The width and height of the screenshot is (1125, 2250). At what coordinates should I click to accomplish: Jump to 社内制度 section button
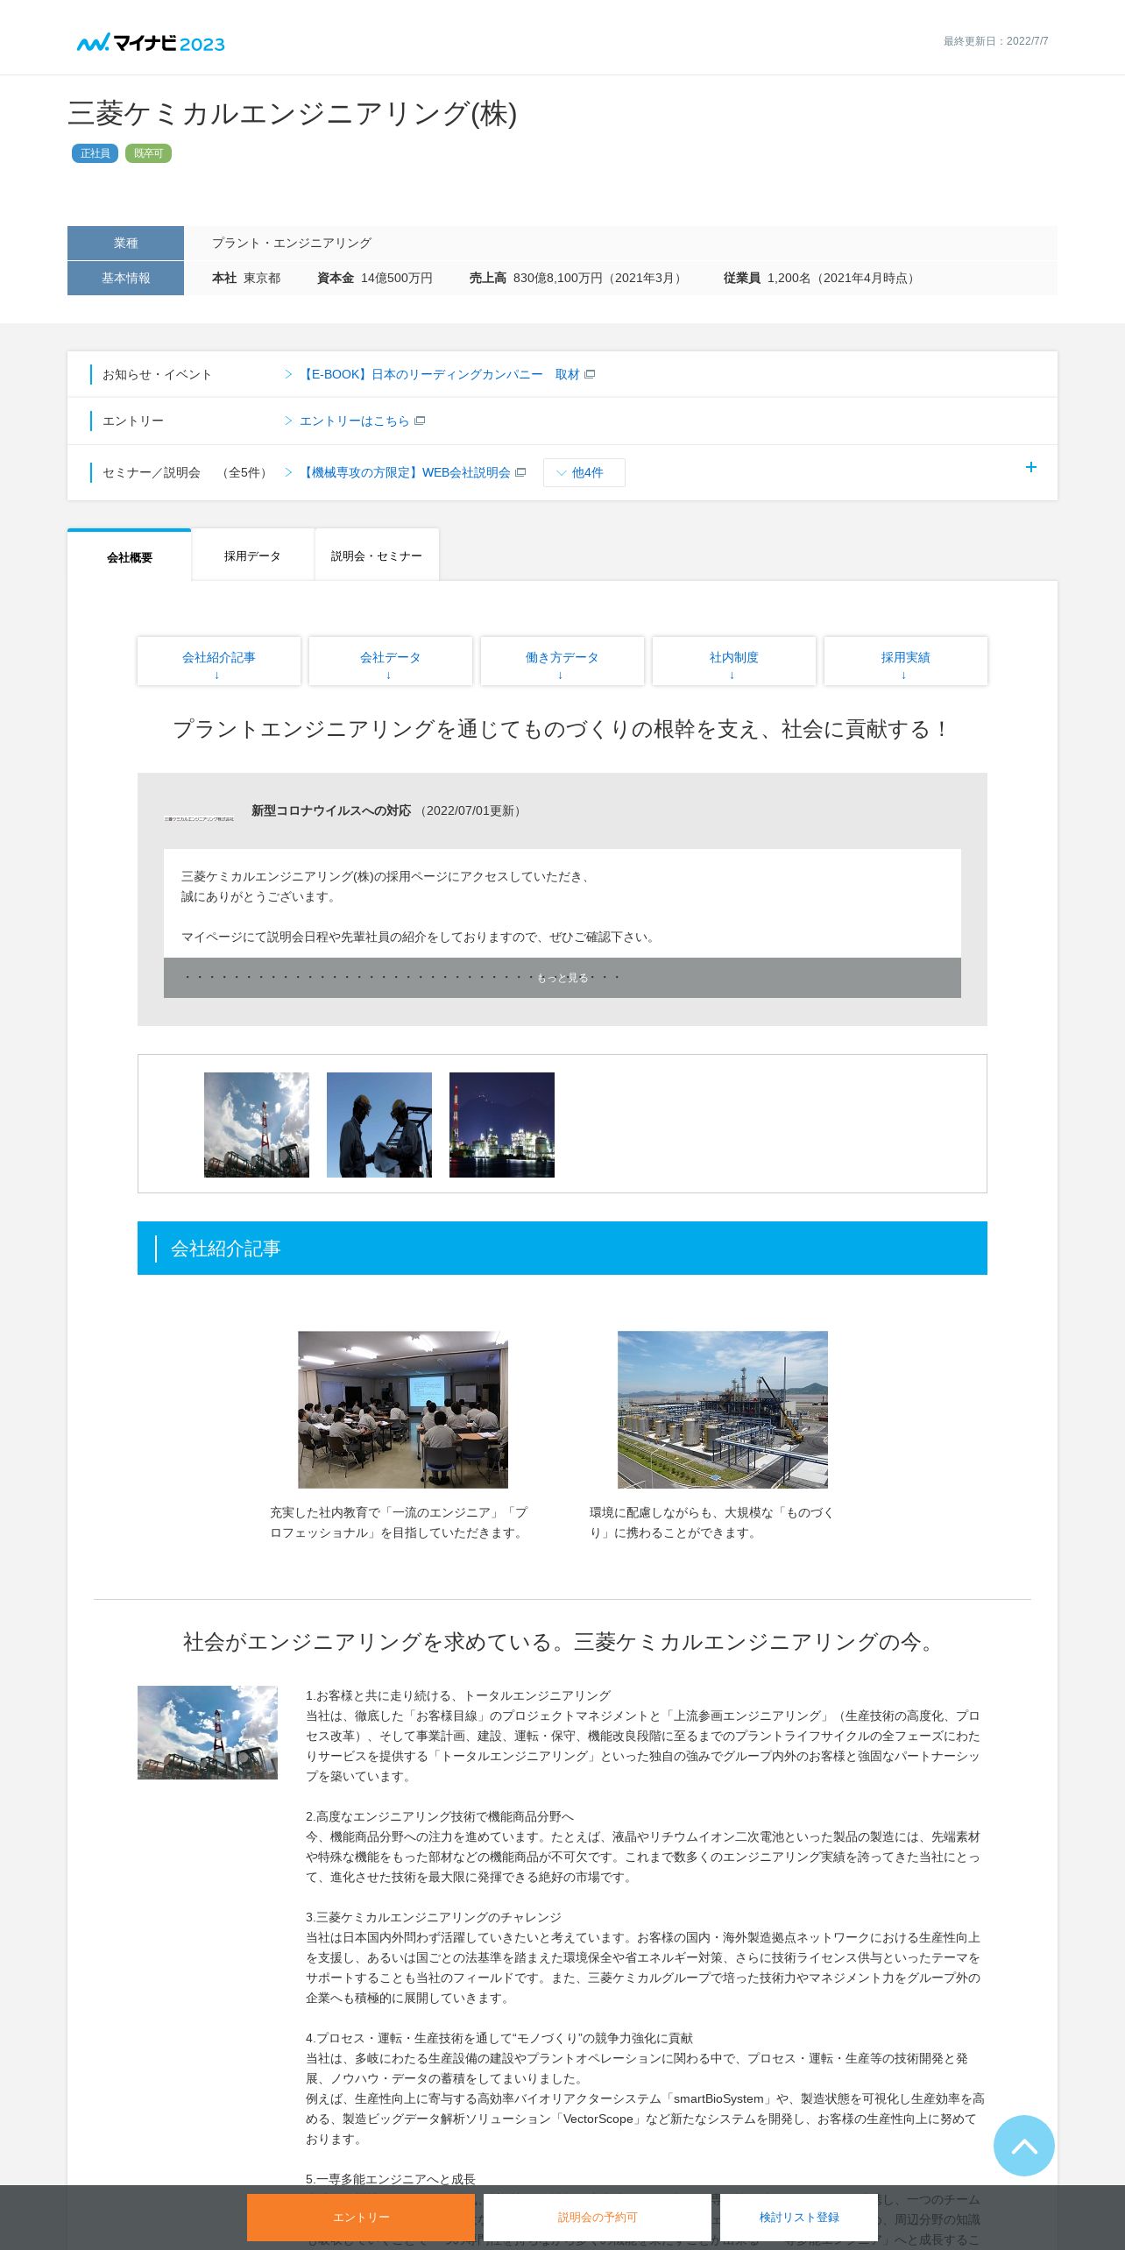(x=734, y=662)
